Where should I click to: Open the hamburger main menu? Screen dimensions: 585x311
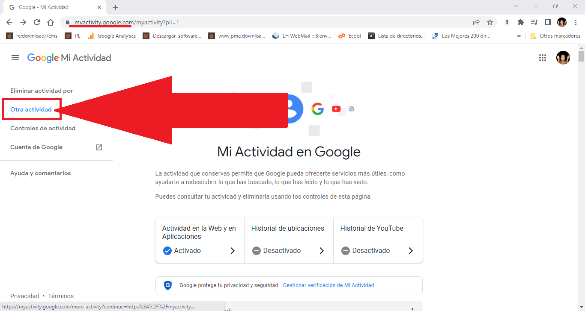pos(15,58)
